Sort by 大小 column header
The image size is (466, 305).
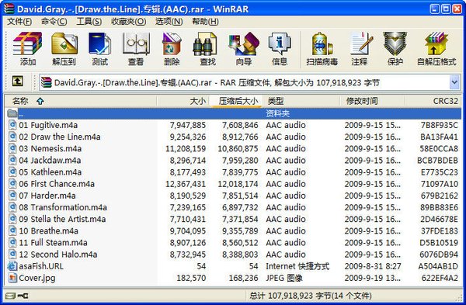click(183, 101)
